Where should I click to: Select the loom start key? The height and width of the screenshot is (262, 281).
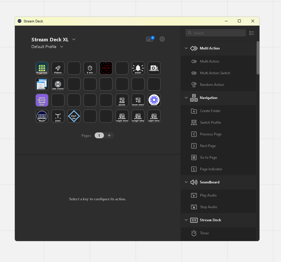(x=138, y=100)
